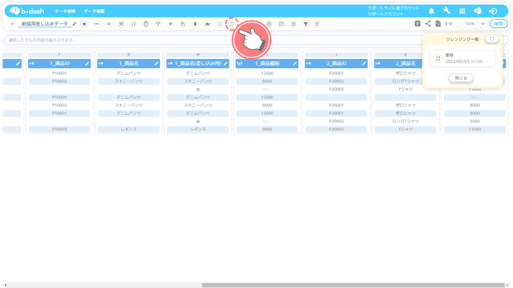Choose the scissors and tools icon
Screen dimensions: 513x288
click(x=121, y=24)
